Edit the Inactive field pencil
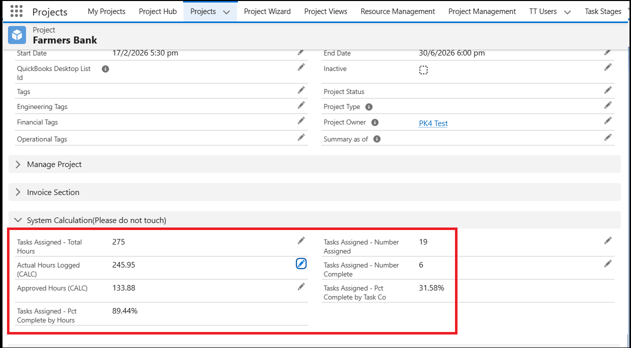The width and height of the screenshot is (631, 348). [607, 67]
